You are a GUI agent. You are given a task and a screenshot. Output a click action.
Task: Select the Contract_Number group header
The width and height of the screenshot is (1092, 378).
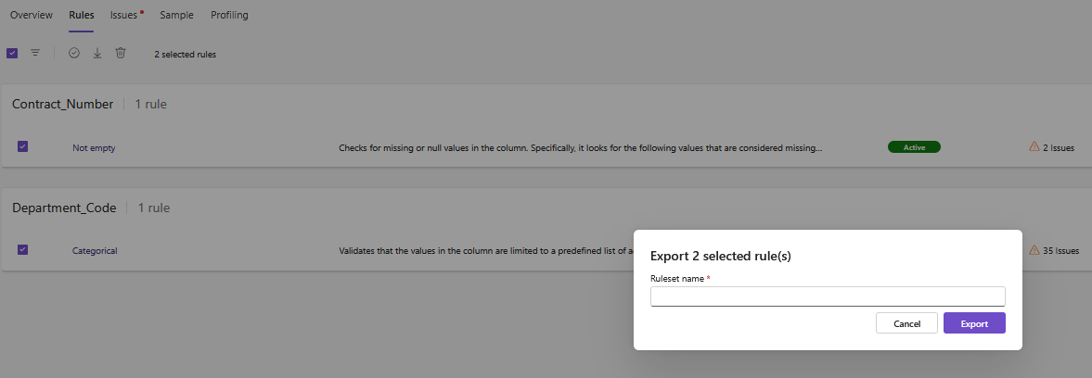tap(63, 105)
